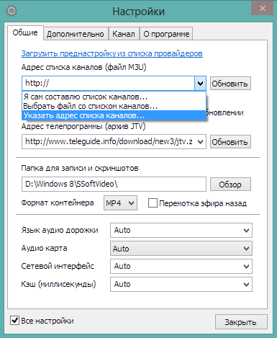Screen dimensions: 277x338
Task: Choose Выбрать файл со списком каналов
Action: (114, 106)
